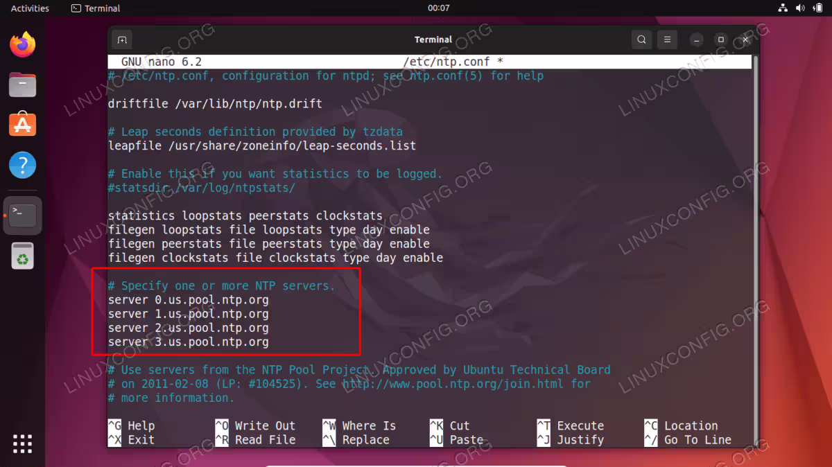Image resolution: width=832 pixels, height=467 pixels.
Task: Click the network status icon
Action: [x=783, y=8]
